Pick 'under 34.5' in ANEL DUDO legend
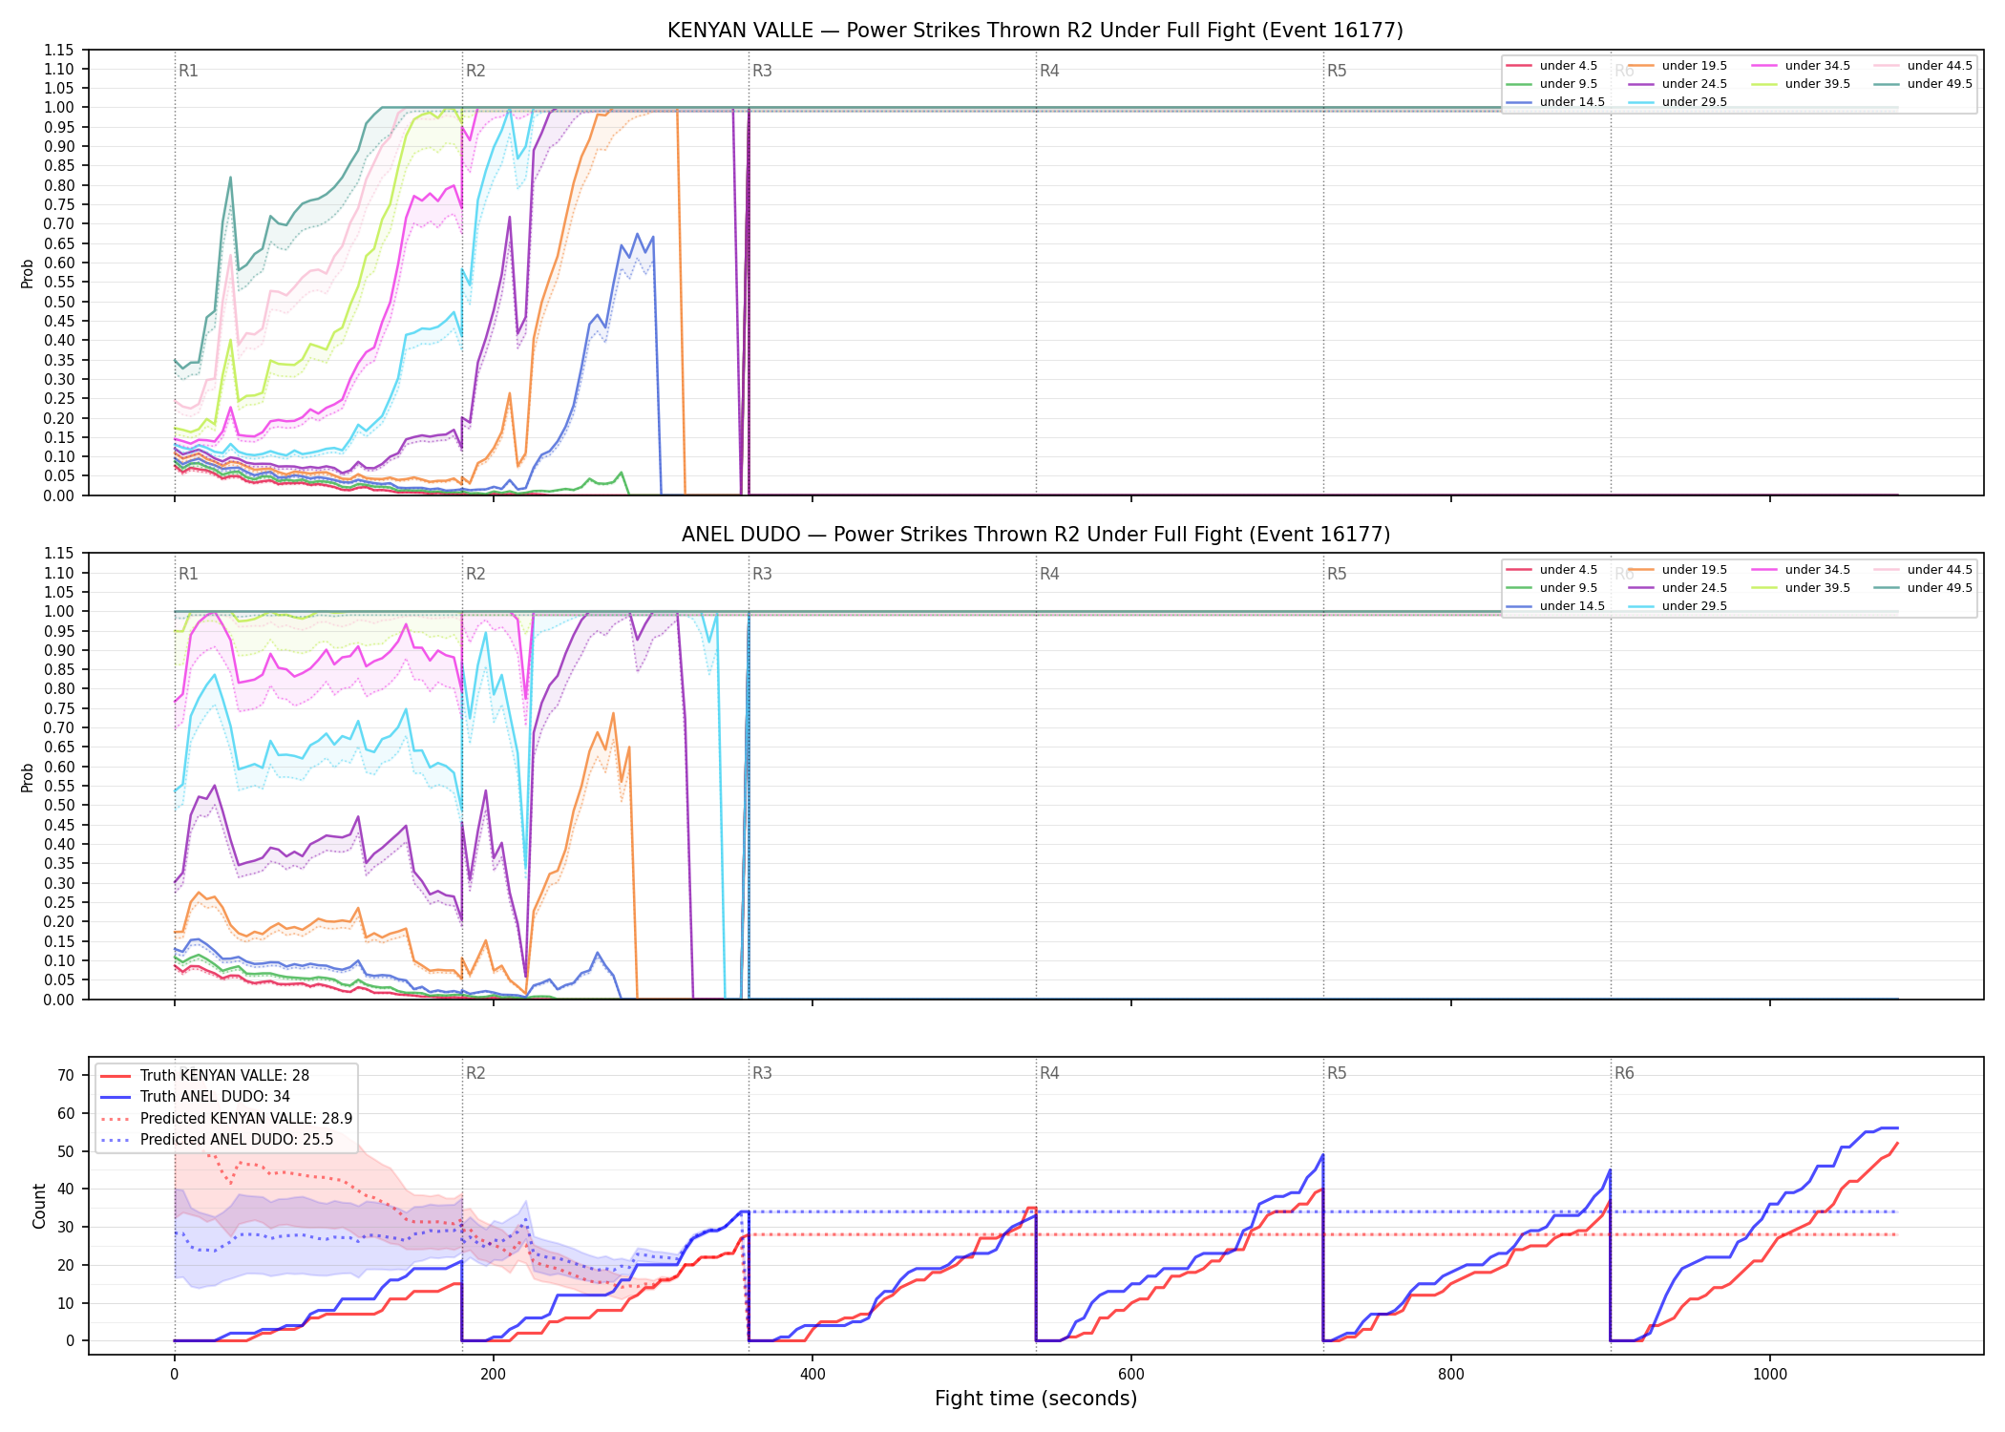The height and width of the screenshot is (1432, 2005). [x=1801, y=570]
